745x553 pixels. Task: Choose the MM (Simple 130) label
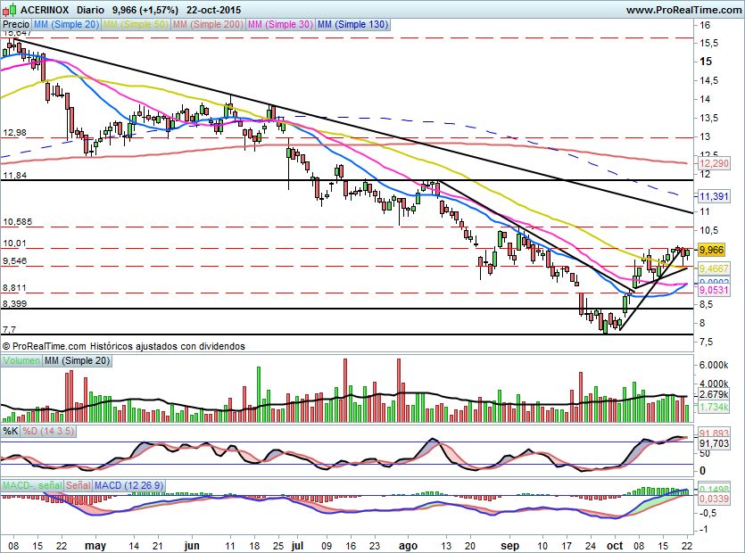(x=352, y=25)
